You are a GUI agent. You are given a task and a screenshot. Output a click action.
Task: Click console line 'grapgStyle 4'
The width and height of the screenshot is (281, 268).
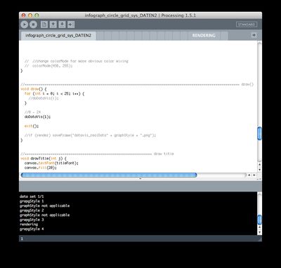point(32,229)
